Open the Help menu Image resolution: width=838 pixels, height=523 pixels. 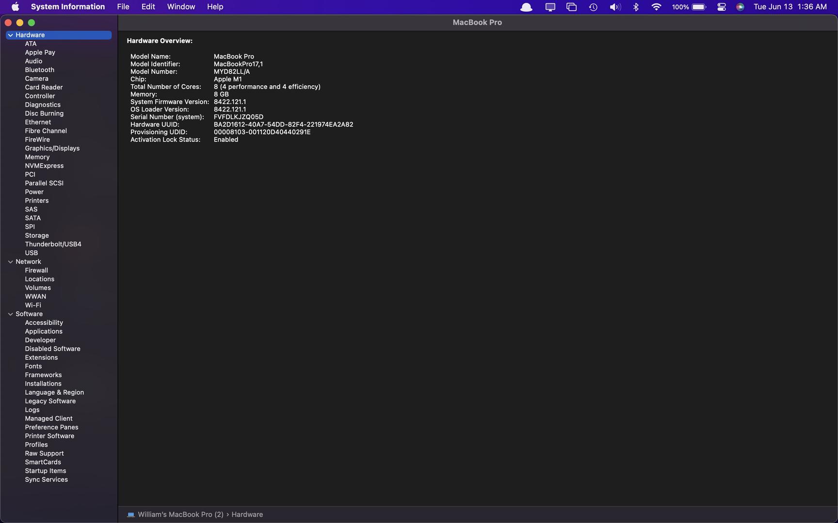(215, 7)
